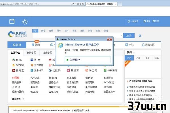
Task: Switch to 游戏专区 tab
Action: click(47, 53)
